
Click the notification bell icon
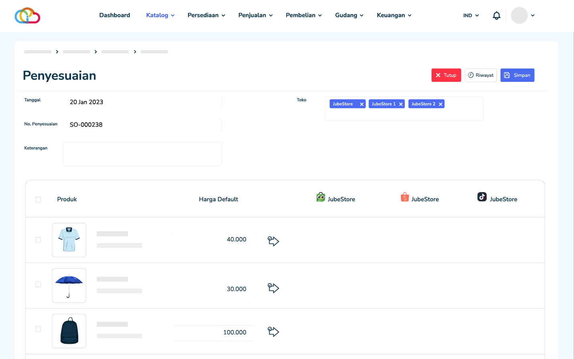497,16
